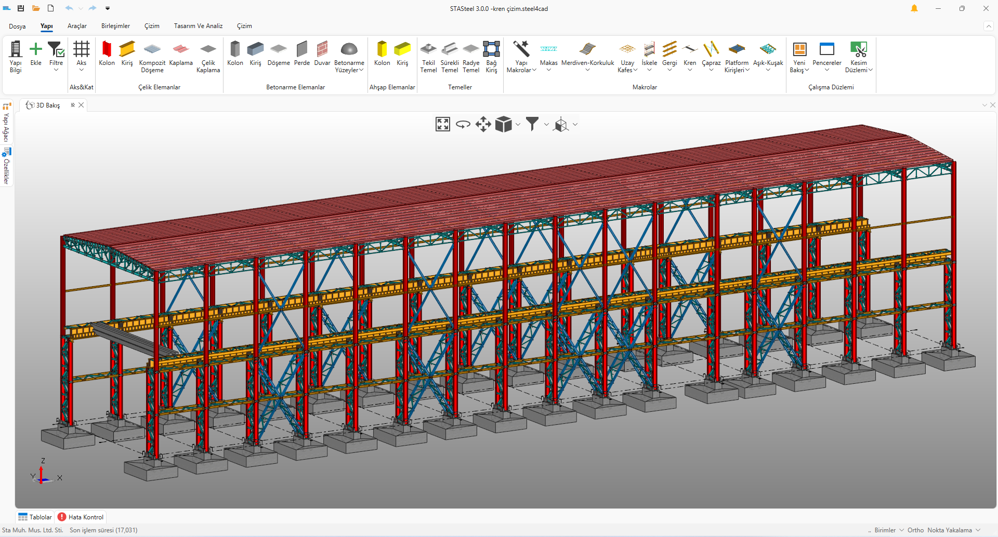
Task: Open the Hata Kontrol panel
Action: 81,517
